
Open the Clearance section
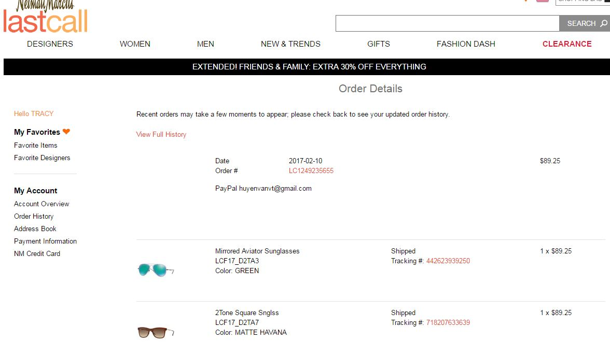point(567,44)
